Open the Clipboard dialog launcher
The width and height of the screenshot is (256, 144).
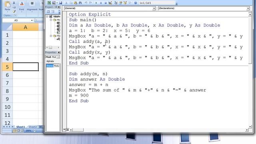tap(15, 15)
